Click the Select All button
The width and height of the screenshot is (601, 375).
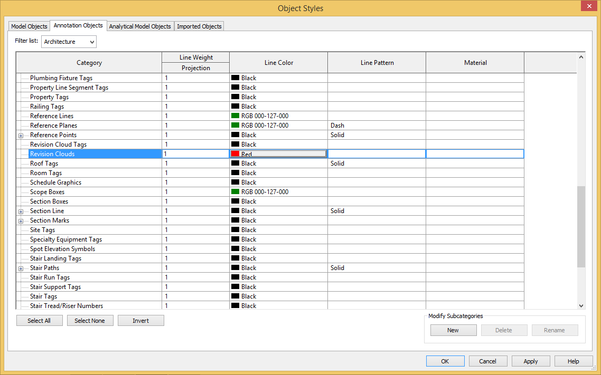click(x=40, y=321)
